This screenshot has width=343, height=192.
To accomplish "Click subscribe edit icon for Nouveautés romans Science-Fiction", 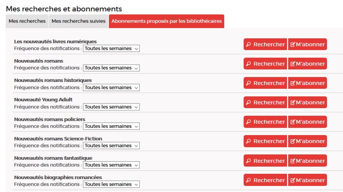I will point(293,141).
